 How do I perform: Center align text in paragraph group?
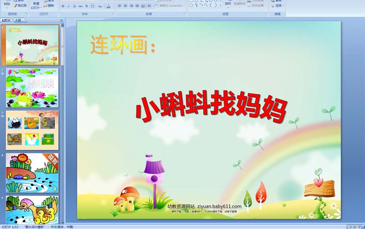[x=125, y=5]
